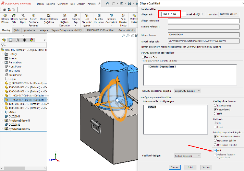Screen dimensions: 244x171
Task: Open the Pencere menu
Action: 91,4
